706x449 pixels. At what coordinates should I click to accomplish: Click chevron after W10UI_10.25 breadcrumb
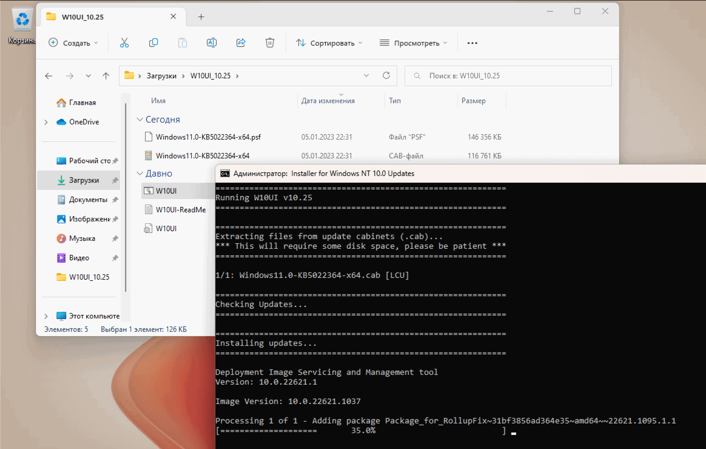pyautogui.click(x=237, y=76)
